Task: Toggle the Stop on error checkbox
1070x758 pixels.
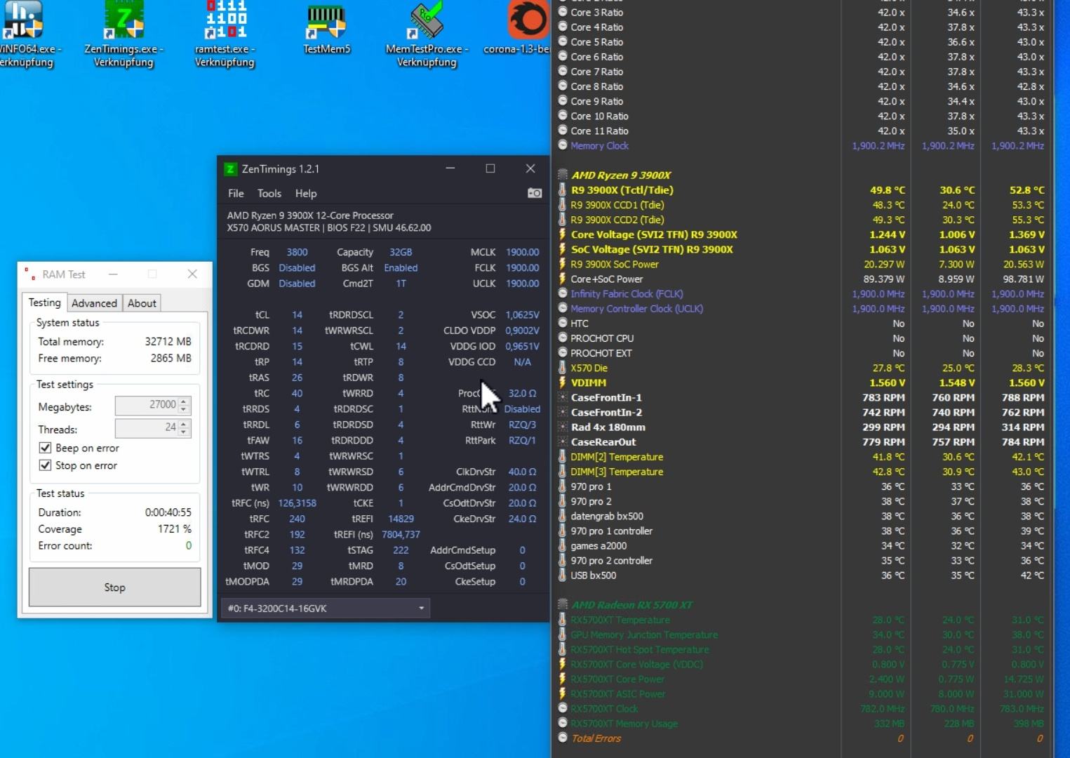Action: [45, 465]
